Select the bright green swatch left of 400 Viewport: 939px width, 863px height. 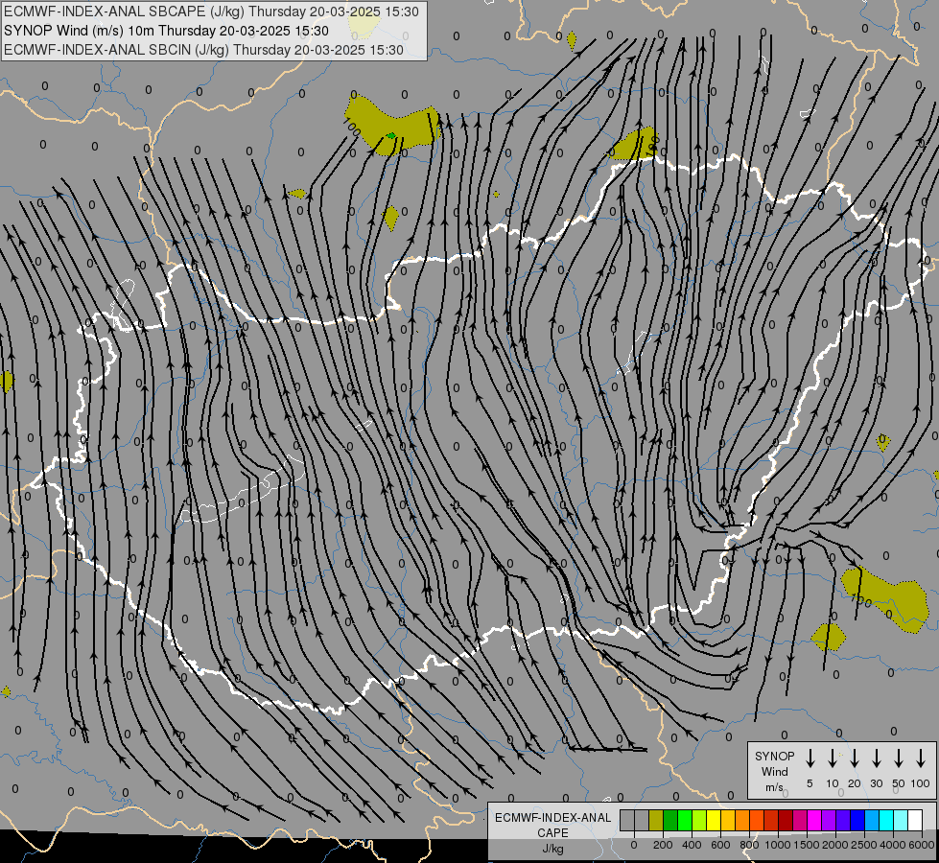click(x=685, y=820)
